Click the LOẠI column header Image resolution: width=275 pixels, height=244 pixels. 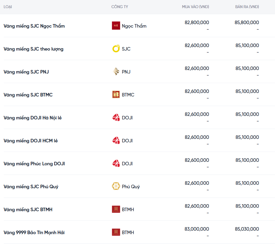pos(8,7)
